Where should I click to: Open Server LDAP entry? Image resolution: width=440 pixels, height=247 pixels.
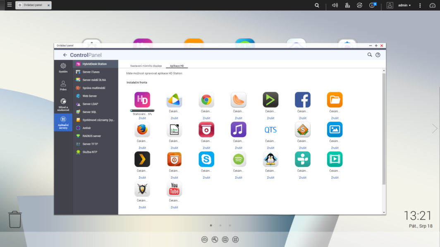(x=96, y=104)
